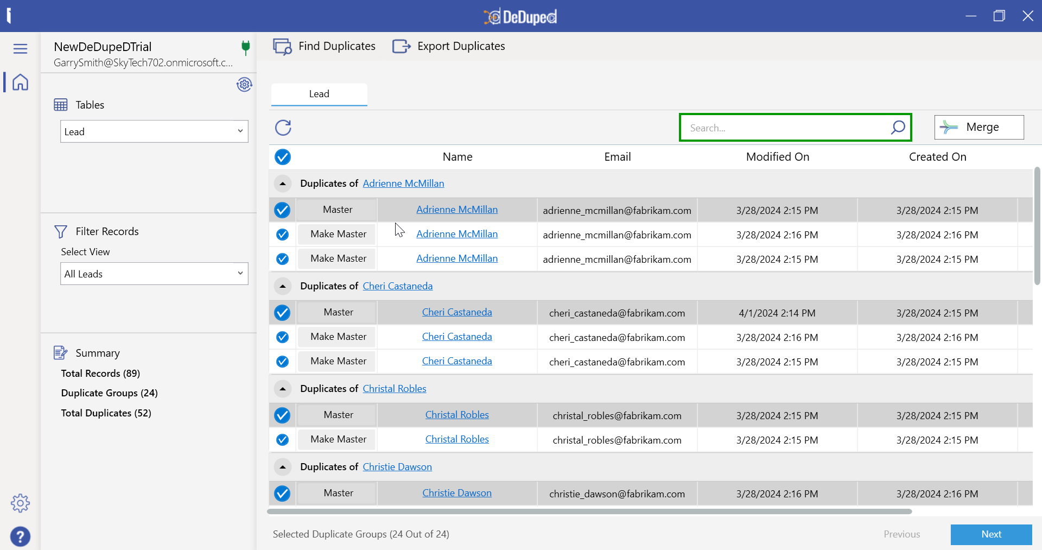Click Export Duplicates toolbar label
This screenshot has width=1042, height=550.
click(461, 46)
